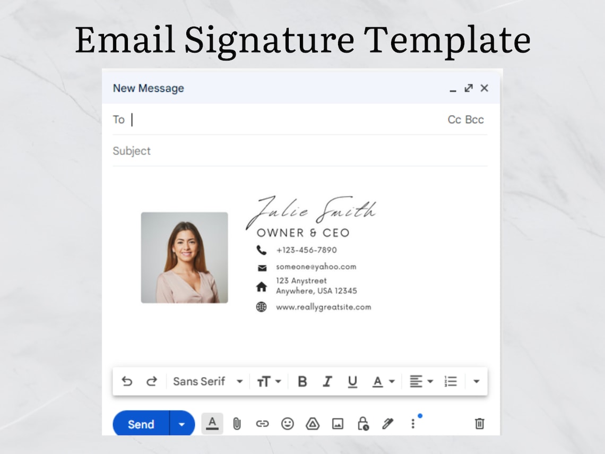Redo the last edit
Screen dimensions: 605x454
pos(152,381)
